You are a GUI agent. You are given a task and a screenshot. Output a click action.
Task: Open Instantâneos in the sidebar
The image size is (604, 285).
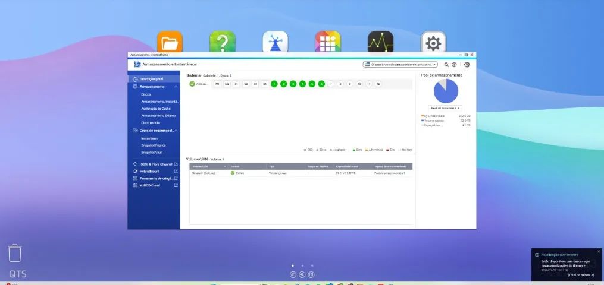(149, 138)
